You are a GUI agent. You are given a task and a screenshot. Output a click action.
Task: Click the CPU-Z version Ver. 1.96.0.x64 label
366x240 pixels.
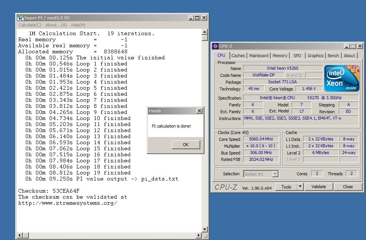click(x=257, y=188)
